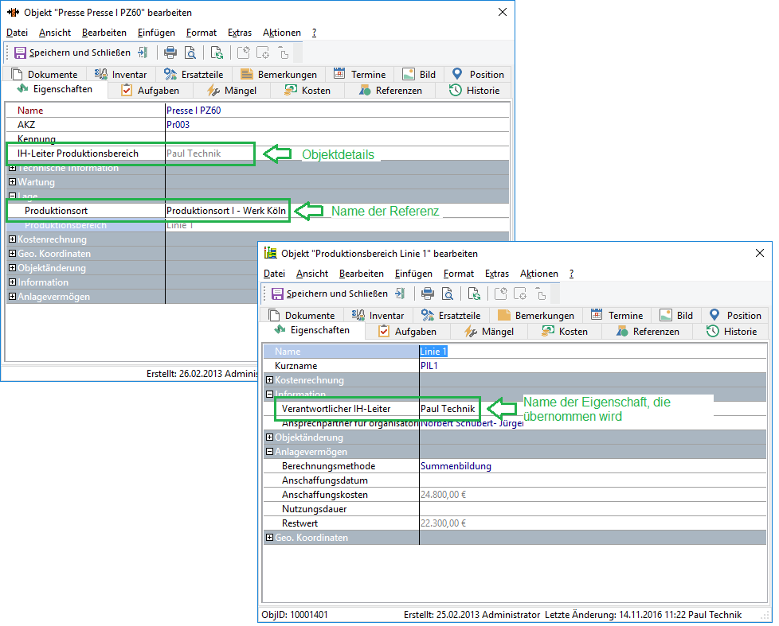Expand Anlagevermögen group in Presse window

click(13, 297)
